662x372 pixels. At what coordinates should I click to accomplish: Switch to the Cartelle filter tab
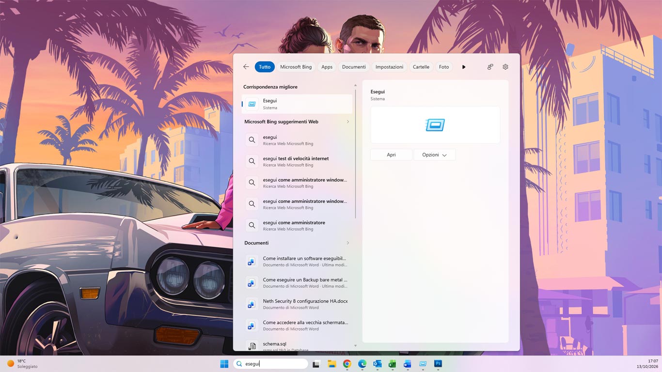(x=421, y=67)
